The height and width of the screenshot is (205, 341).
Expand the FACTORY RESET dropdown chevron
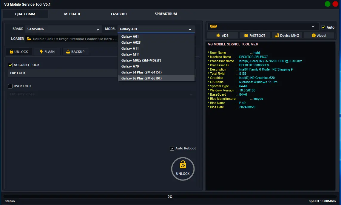click(191, 94)
